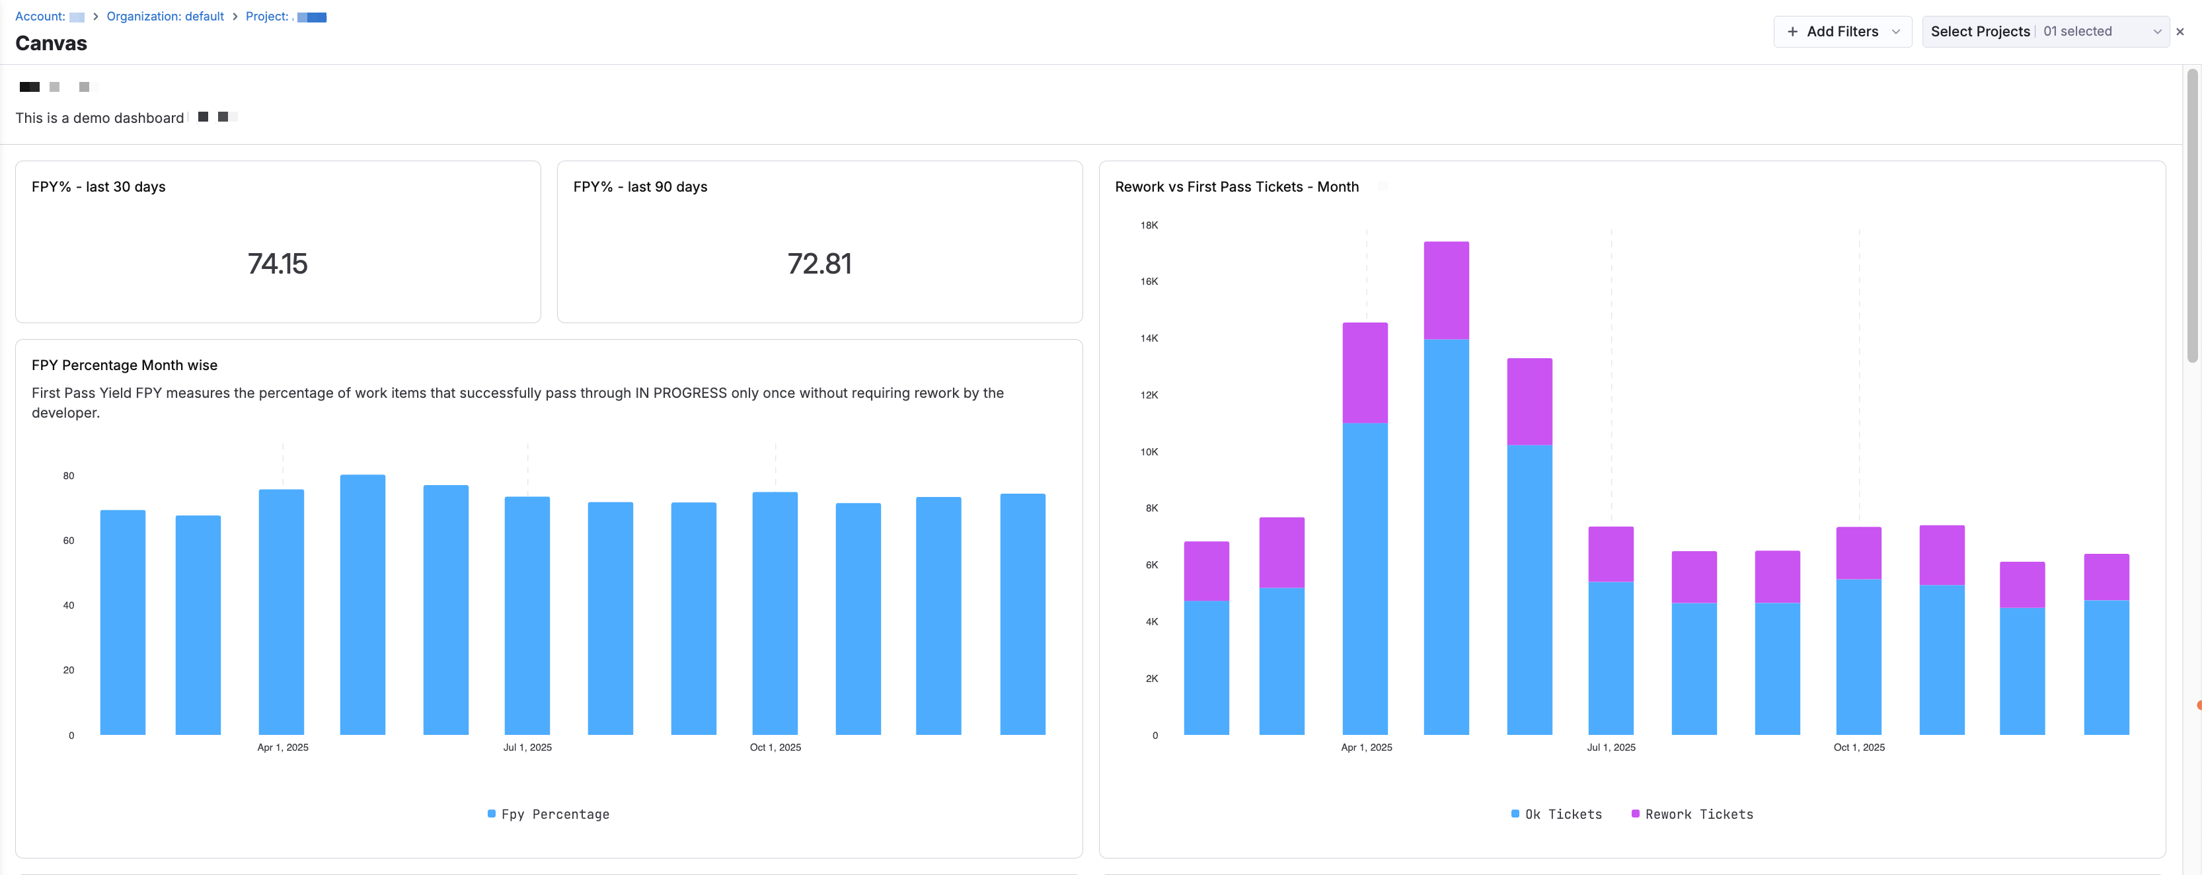Viewport: 2202px width, 875px height.
Task: Click the purple Rework Tickets legend marker
Action: (x=1635, y=814)
